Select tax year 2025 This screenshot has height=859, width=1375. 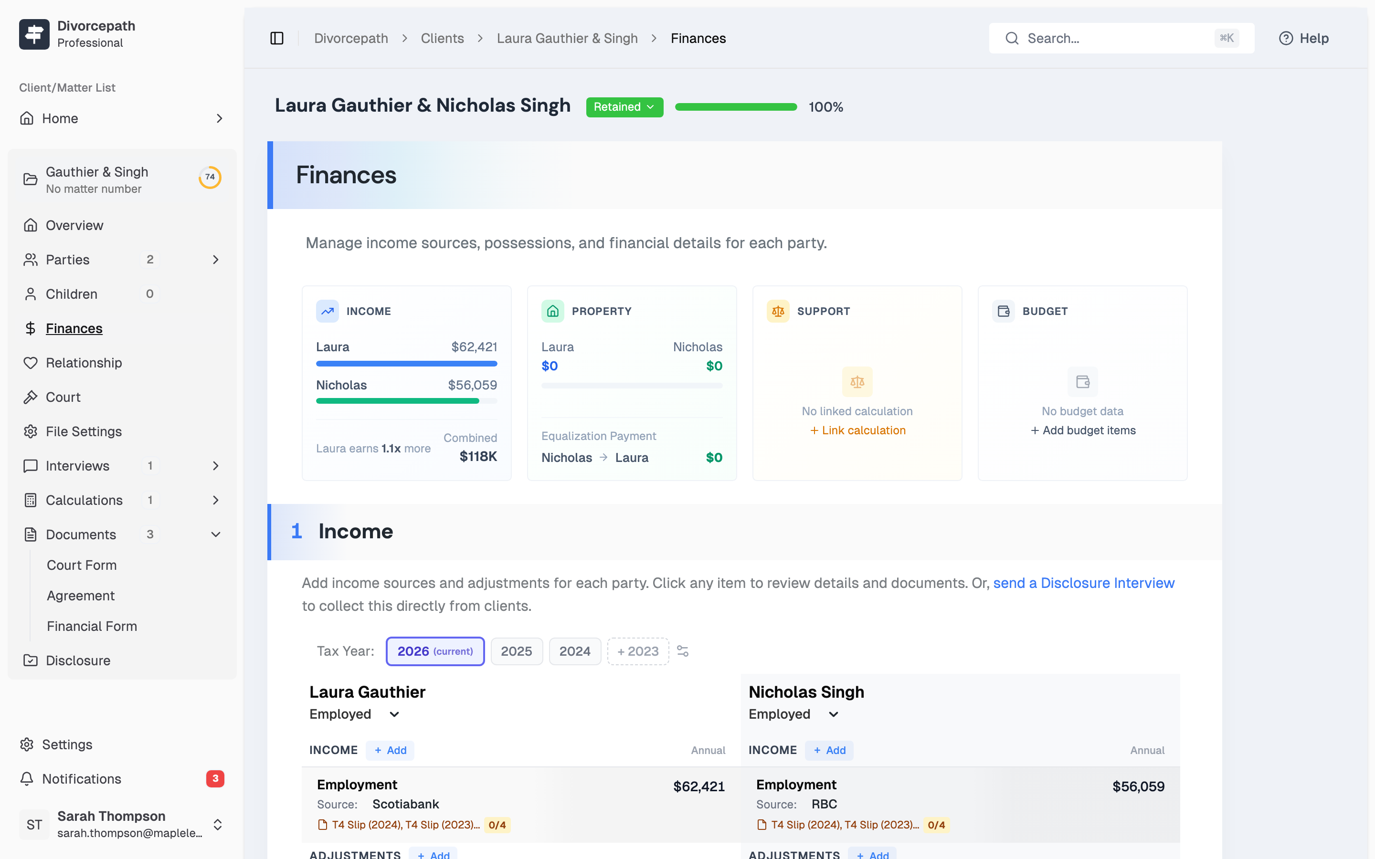(517, 651)
